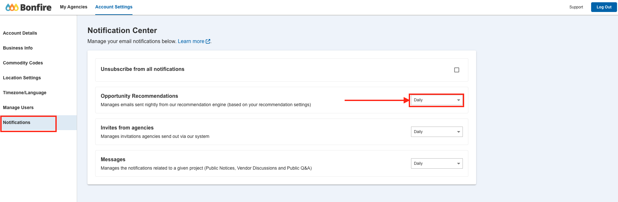Open Opportunity Recommendations frequency dropdown
618x202 pixels.
tap(437, 100)
